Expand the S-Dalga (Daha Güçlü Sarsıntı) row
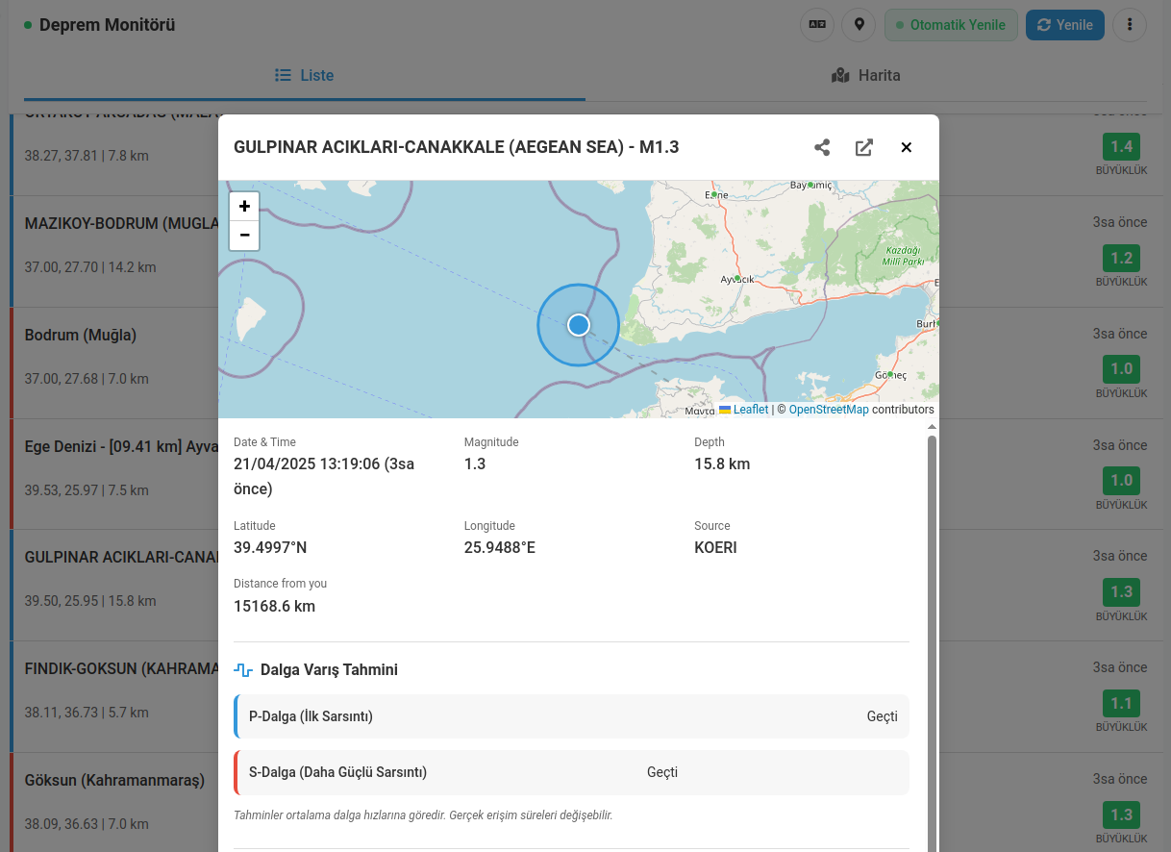The width and height of the screenshot is (1171, 852). 571,772
